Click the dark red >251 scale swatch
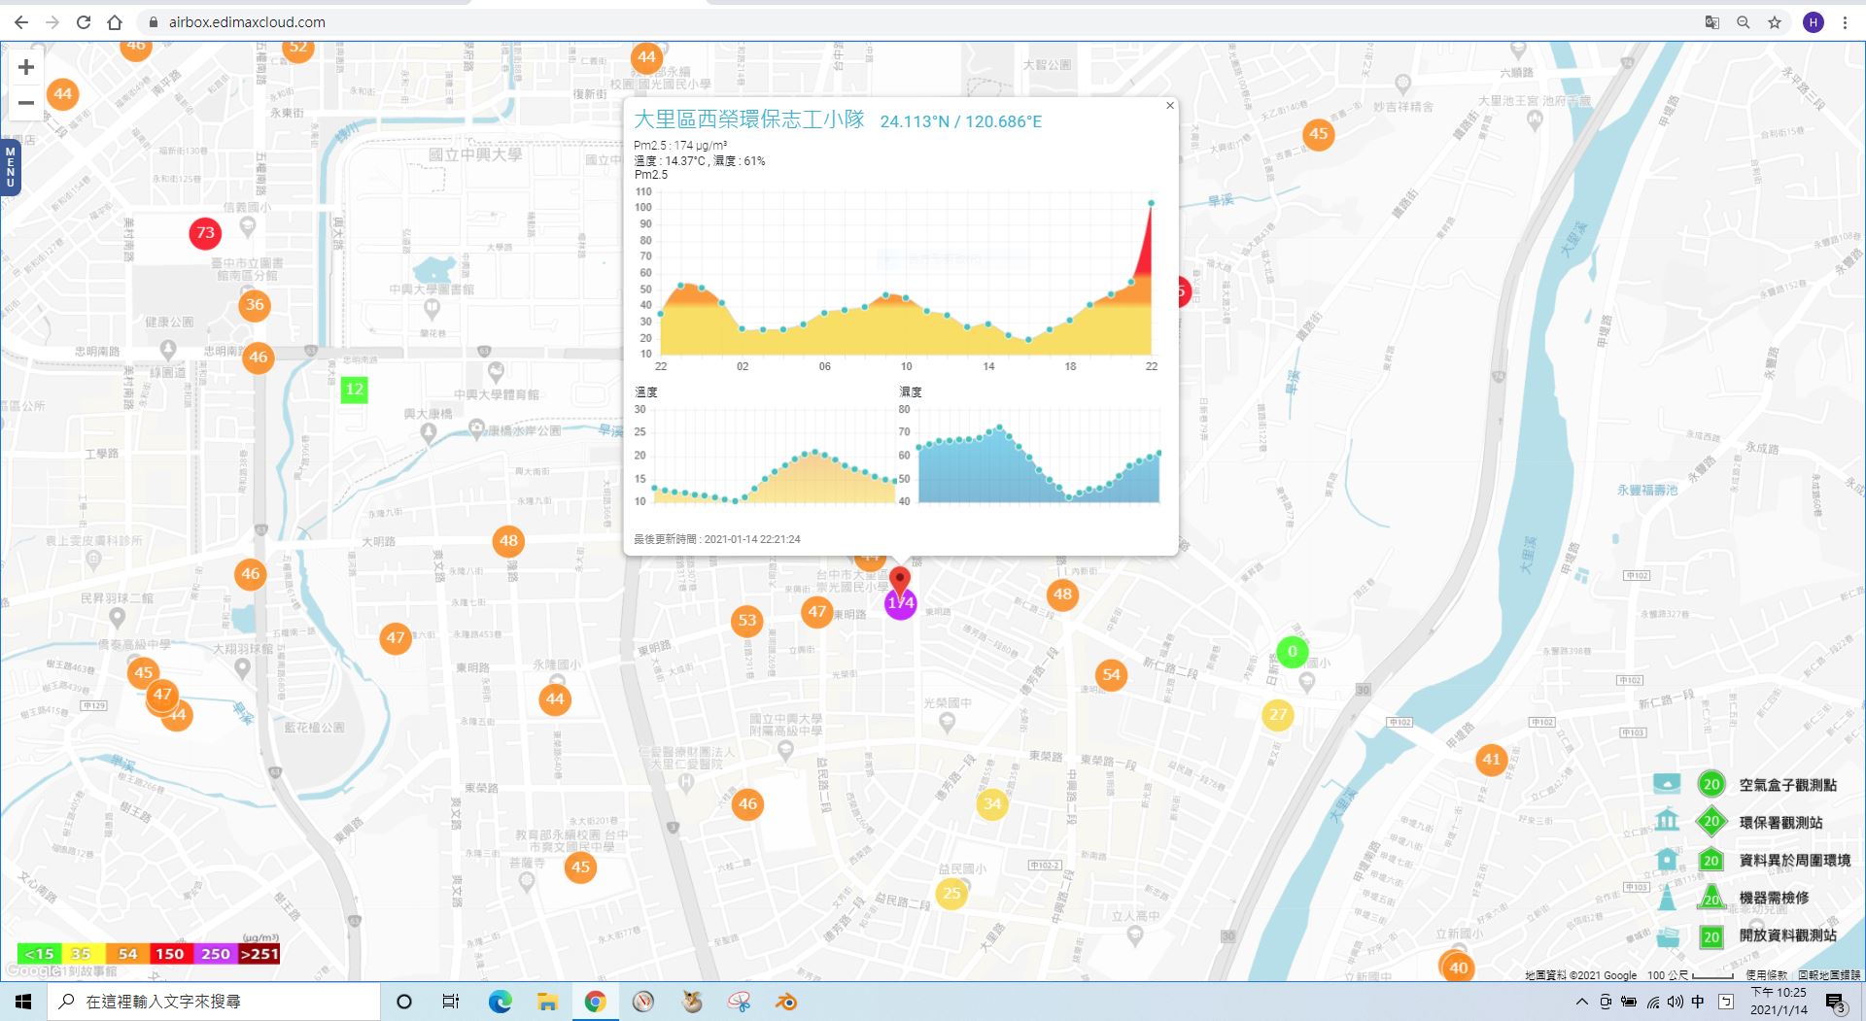The width and height of the screenshot is (1866, 1021). click(x=259, y=954)
